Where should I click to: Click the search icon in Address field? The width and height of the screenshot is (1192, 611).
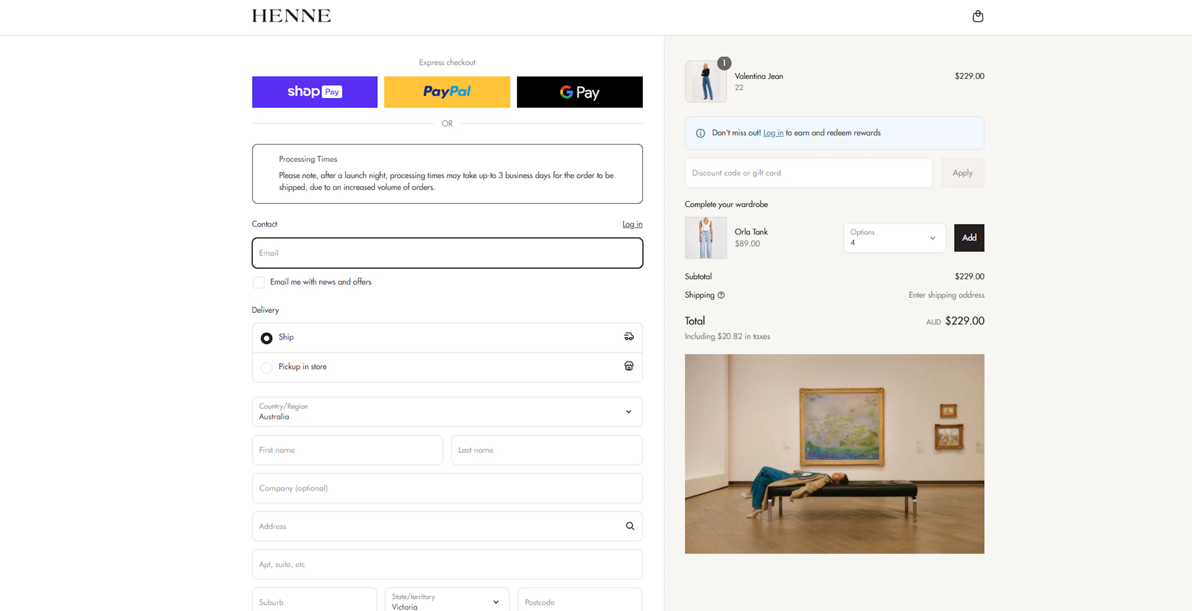(630, 526)
